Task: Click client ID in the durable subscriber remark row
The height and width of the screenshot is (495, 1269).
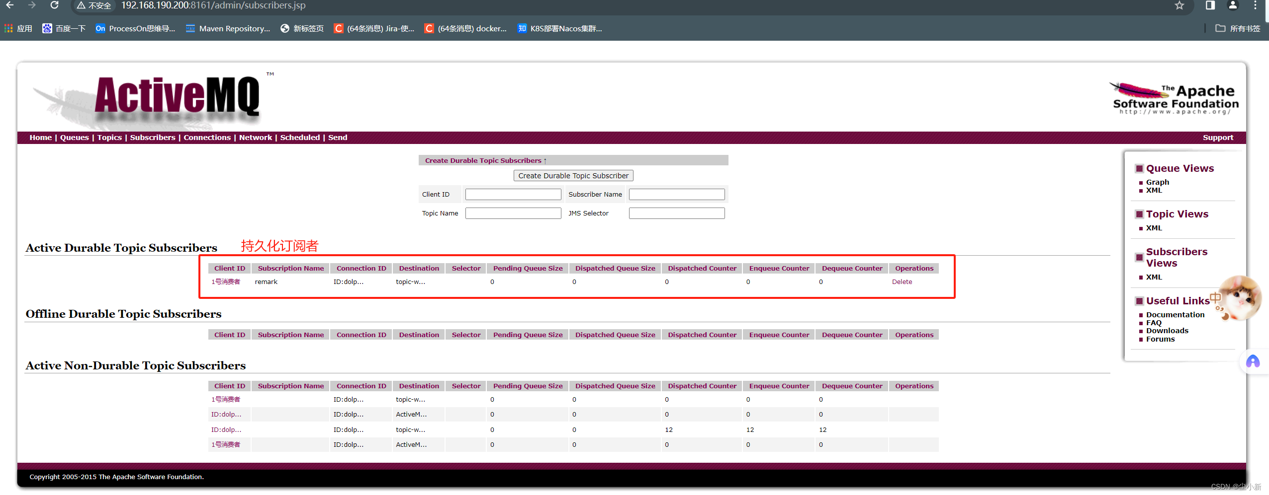Action: tap(226, 282)
